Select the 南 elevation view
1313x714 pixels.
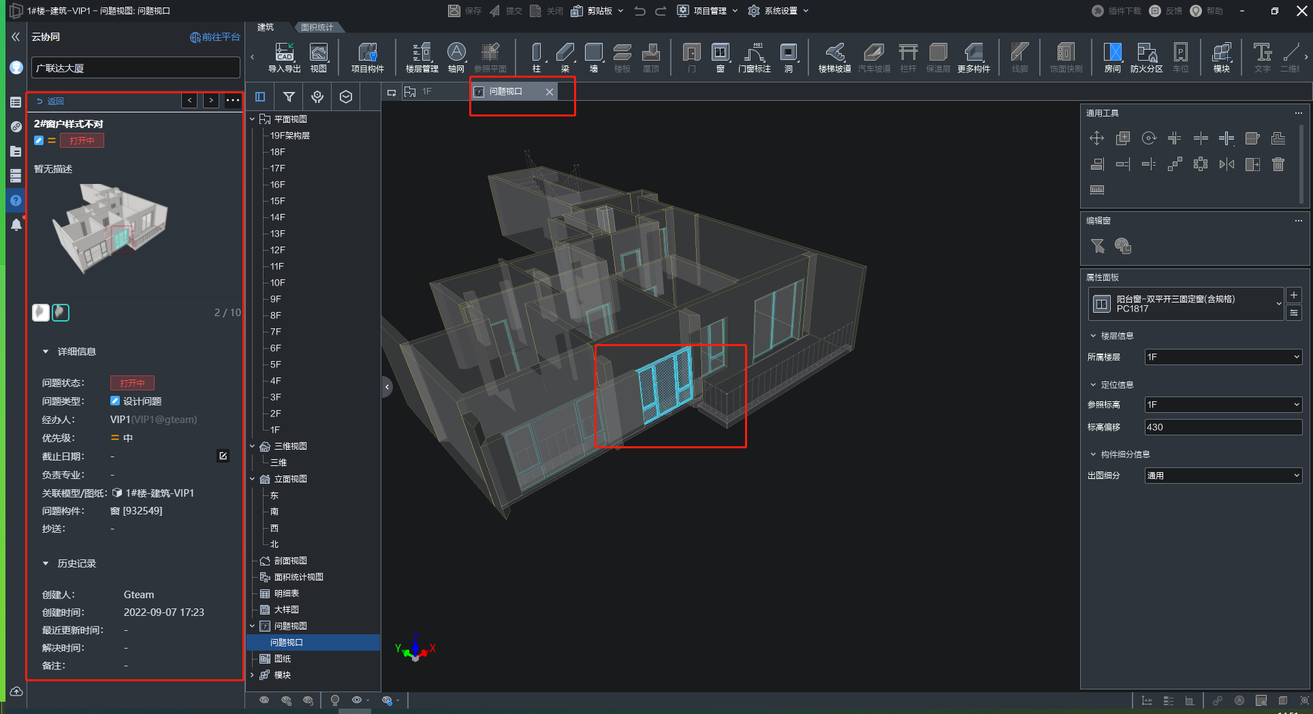click(274, 512)
